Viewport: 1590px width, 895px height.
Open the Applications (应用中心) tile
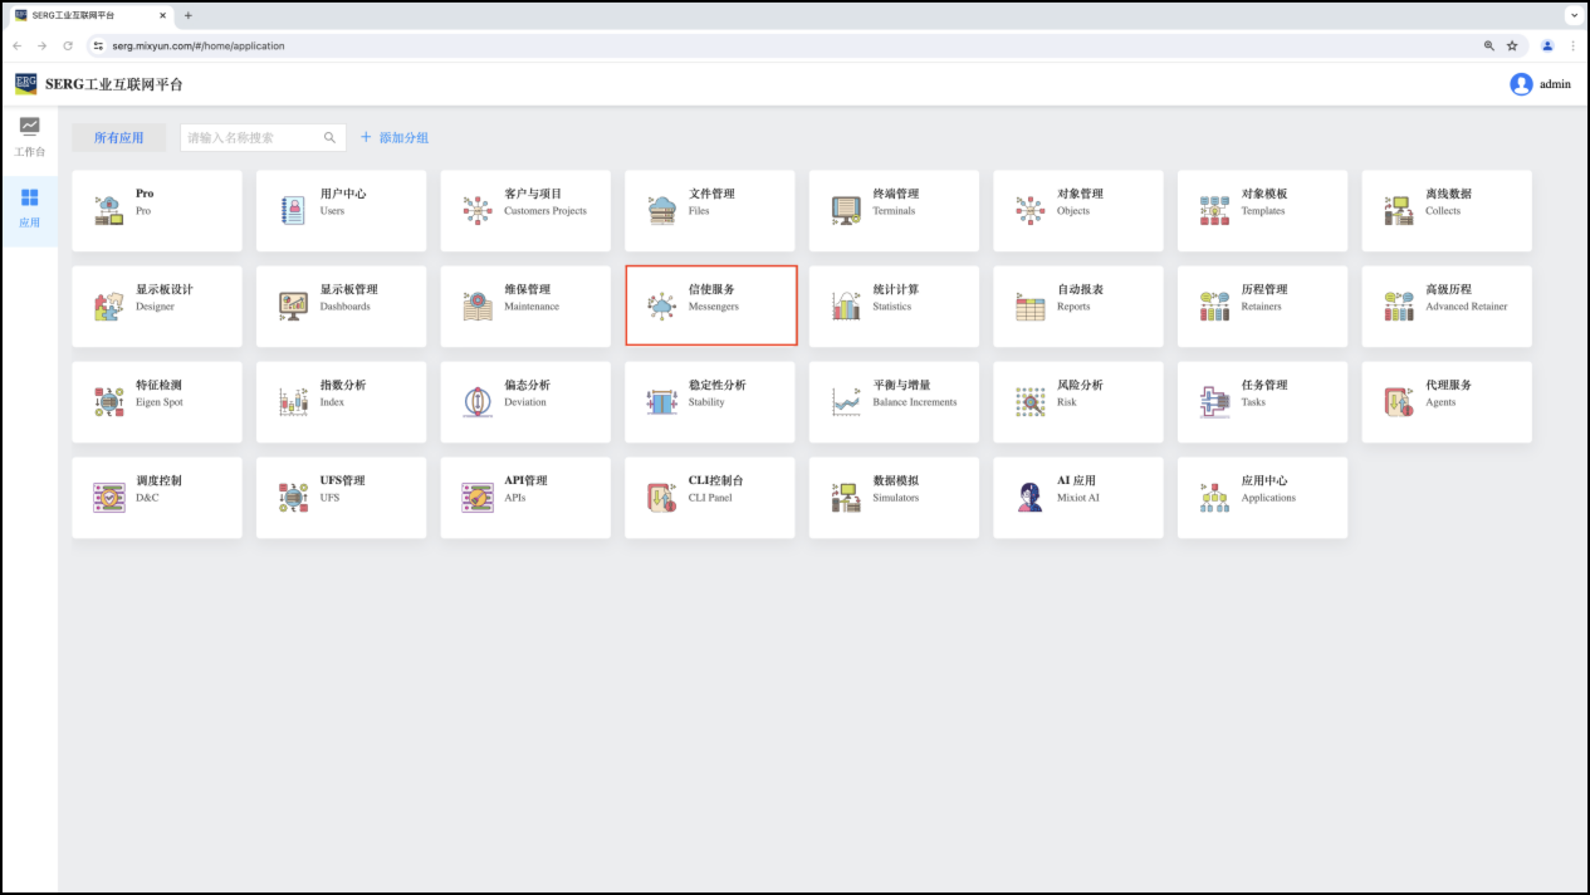1262,497
